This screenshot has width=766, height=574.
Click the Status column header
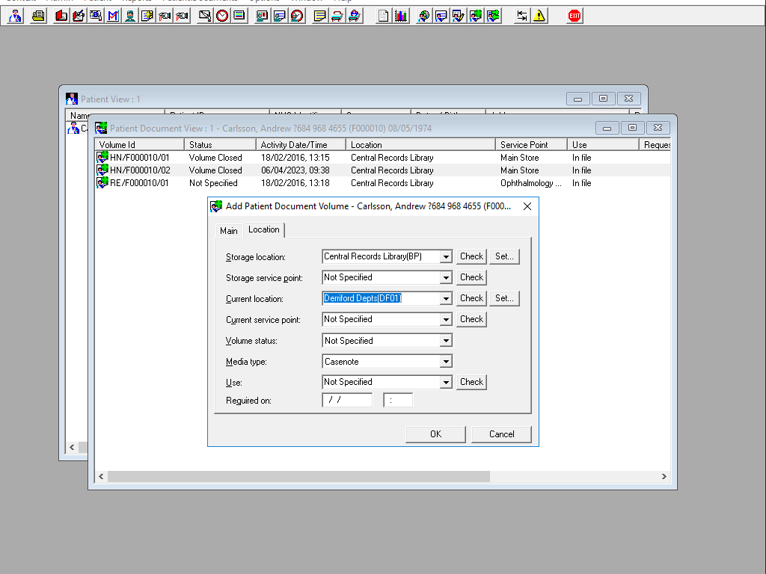220,145
